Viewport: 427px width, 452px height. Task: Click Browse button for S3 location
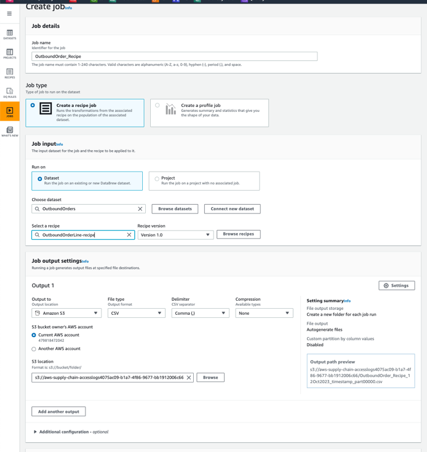pyautogui.click(x=210, y=378)
